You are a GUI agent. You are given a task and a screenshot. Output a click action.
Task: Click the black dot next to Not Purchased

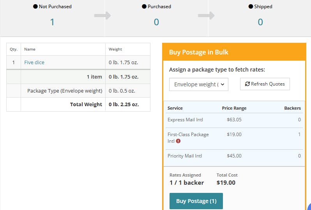point(35,7)
